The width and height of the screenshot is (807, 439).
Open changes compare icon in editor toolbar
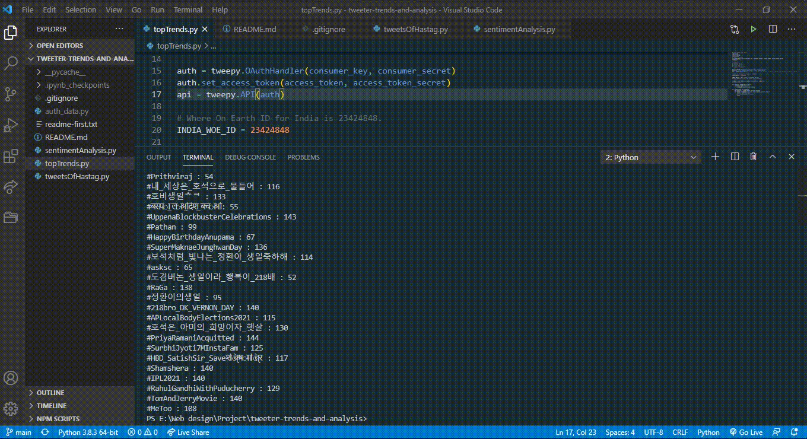(x=735, y=28)
